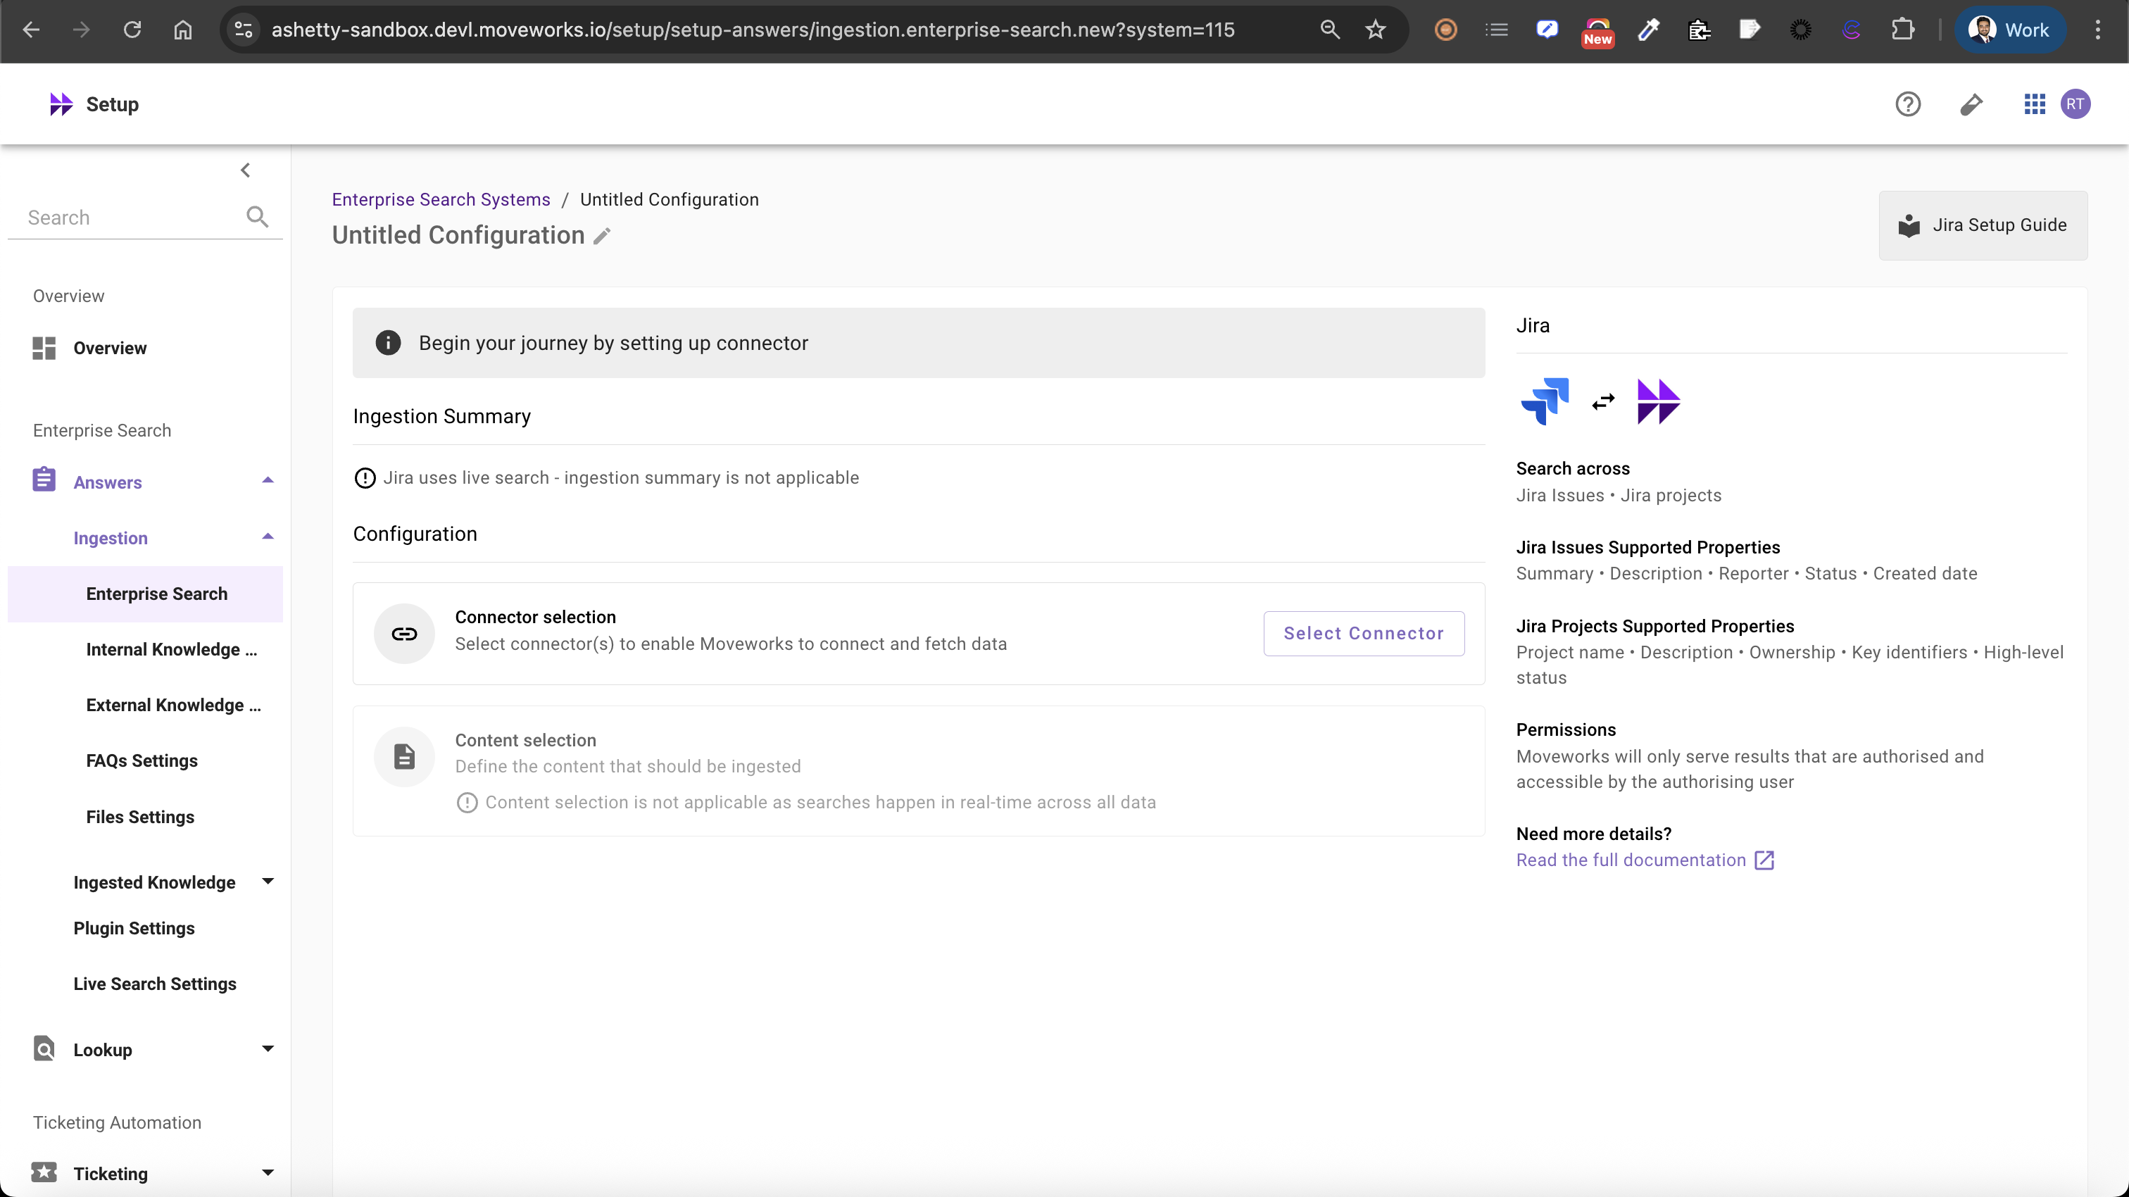Open the Jira Setup Guide button
The width and height of the screenshot is (2129, 1197).
point(1983,225)
